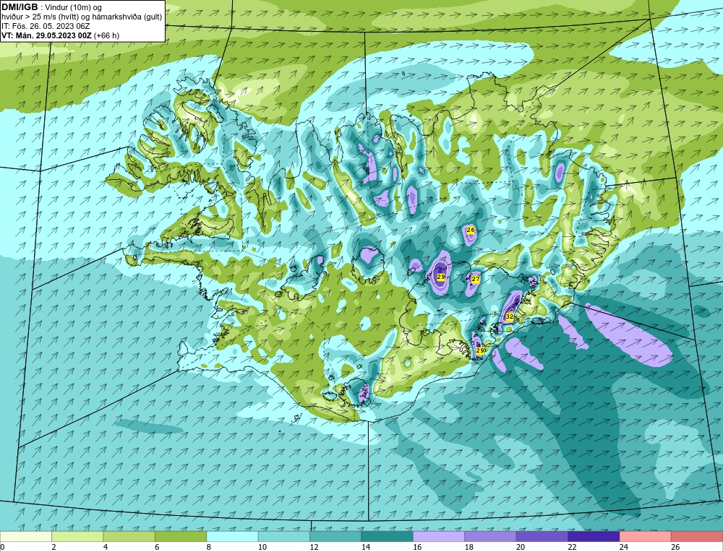Image resolution: width=723 pixels, height=552 pixels.
Task: Click the 20–22 m/s violet legend swatch
Action: (x=542, y=536)
